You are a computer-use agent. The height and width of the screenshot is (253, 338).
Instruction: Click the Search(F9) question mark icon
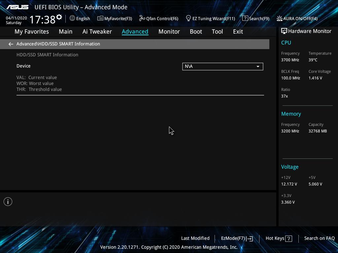coord(245,18)
